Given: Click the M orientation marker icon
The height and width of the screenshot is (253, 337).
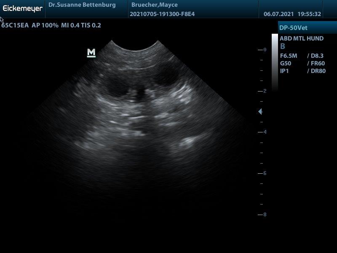Looking at the screenshot, I should pos(91,53).
